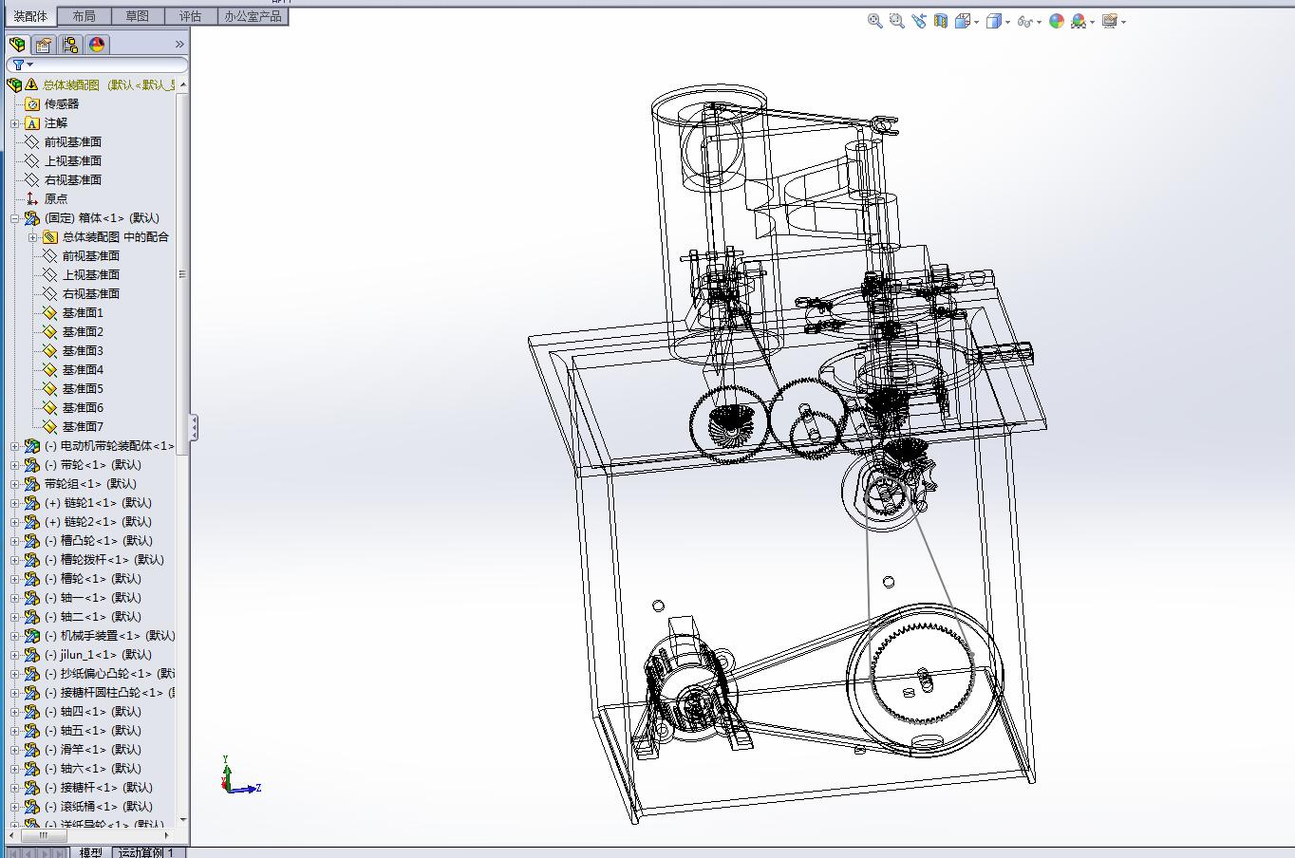Open the Display Style dropdown arrow
This screenshot has width=1295, height=858.
1007,22
